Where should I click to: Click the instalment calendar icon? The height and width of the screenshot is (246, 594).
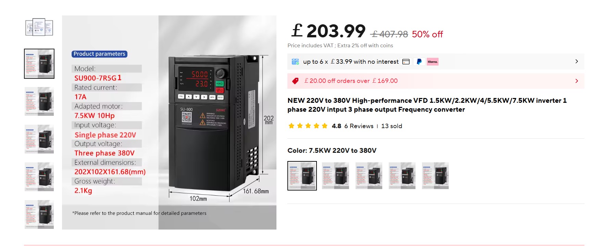[295, 62]
